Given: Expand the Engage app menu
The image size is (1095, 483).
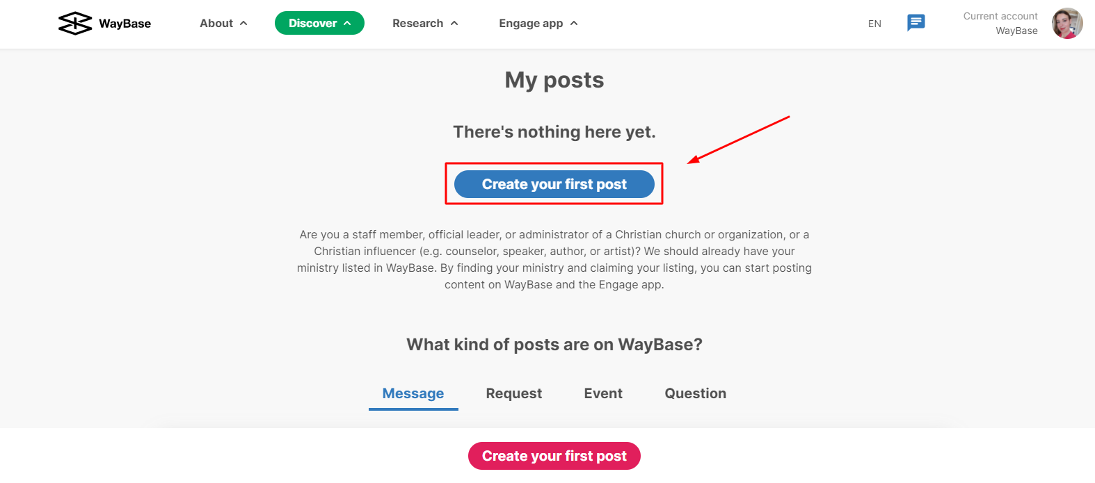Looking at the screenshot, I should [538, 23].
